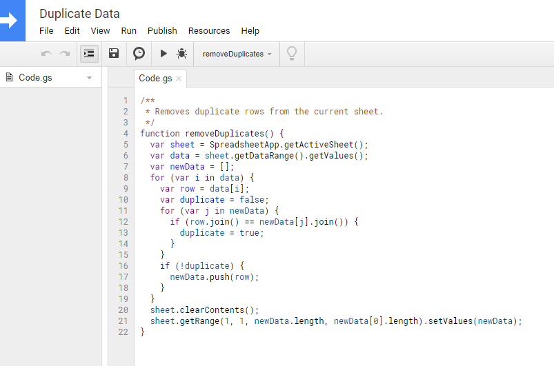Close the Code.gs editor tab
The width and height of the screenshot is (554, 366).
[179, 79]
